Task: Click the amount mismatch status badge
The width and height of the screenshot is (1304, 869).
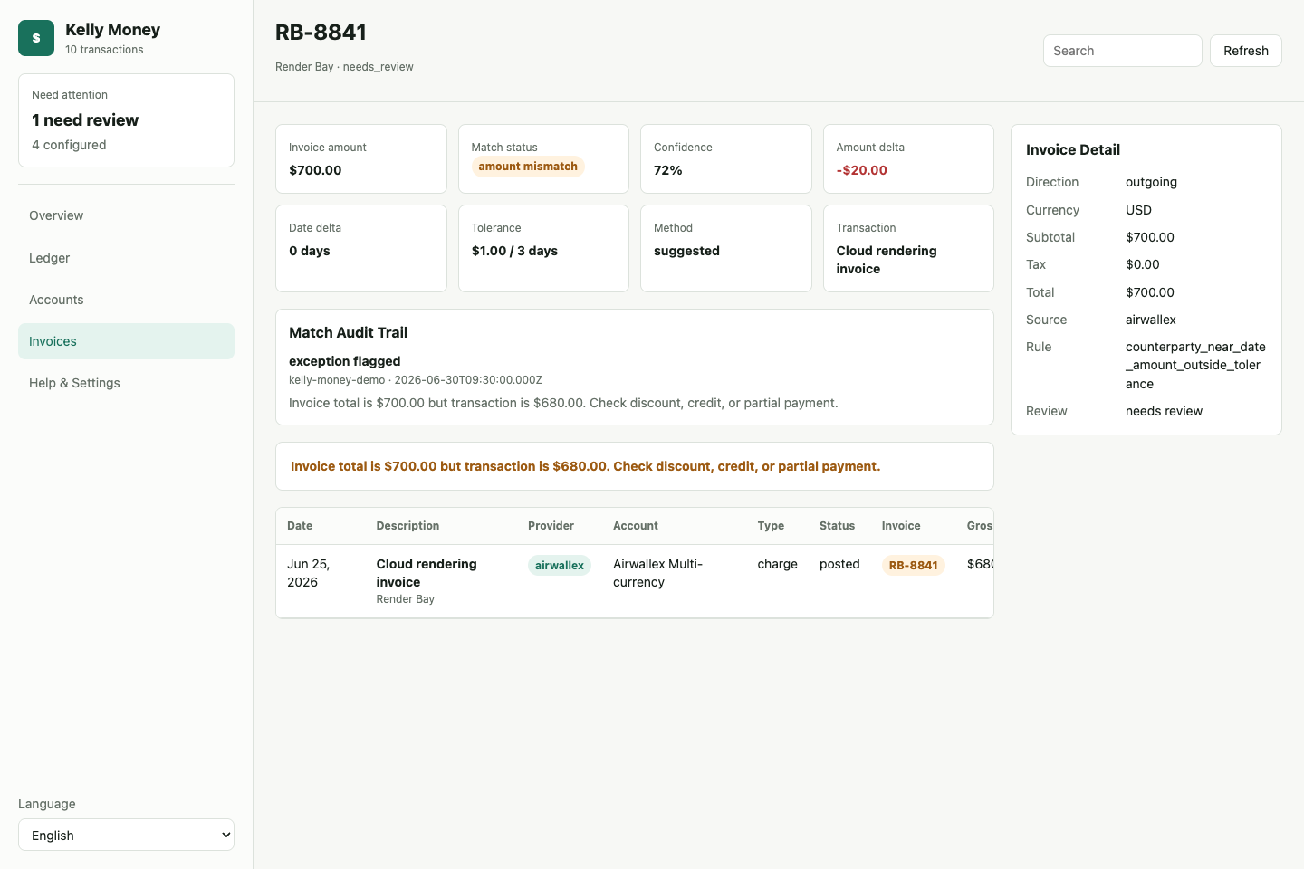Action: point(528,167)
